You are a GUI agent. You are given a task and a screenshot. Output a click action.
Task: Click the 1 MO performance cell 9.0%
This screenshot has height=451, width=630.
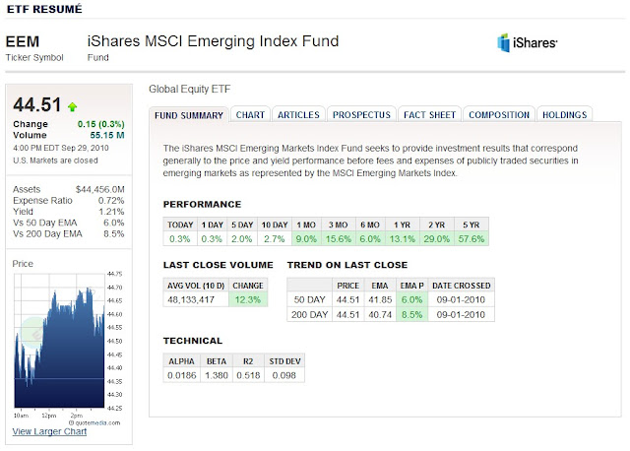307,239
